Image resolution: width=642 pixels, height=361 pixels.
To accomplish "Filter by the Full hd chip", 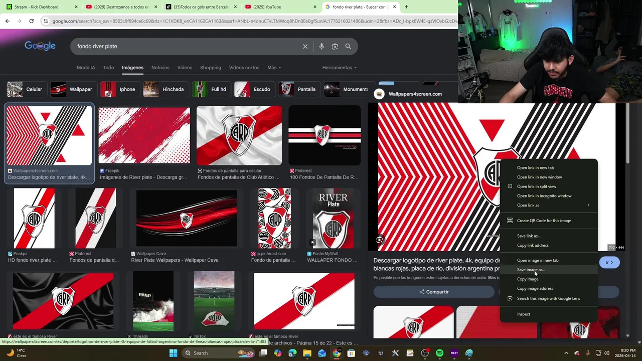I will [x=211, y=89].
